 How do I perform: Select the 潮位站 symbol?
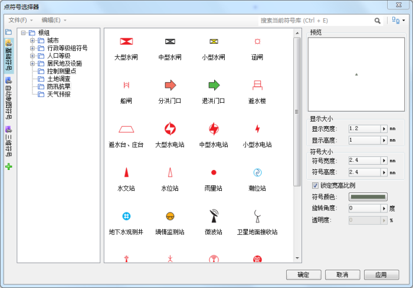tap(257, 172)
